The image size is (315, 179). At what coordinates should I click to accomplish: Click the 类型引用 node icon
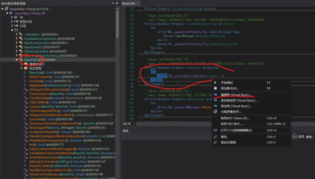[x=16, y=21]
